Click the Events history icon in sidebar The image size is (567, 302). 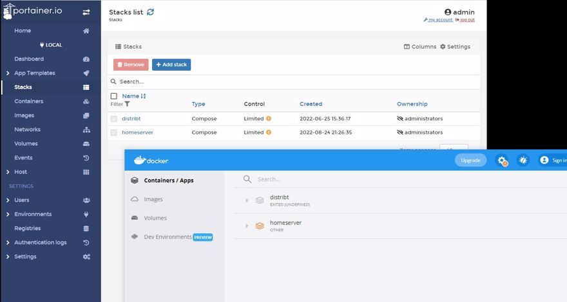point(86,158)
